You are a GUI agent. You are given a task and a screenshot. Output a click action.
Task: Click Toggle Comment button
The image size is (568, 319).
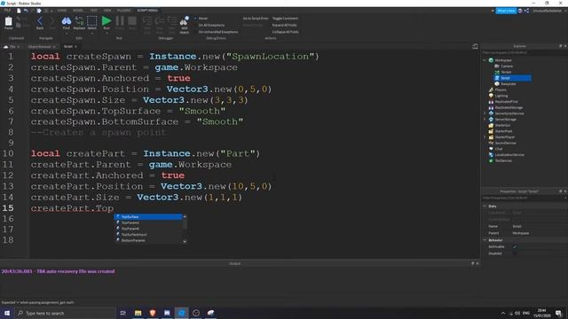285,19
